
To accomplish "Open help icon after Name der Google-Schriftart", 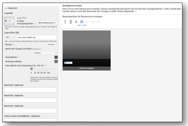I will point(41,49).
